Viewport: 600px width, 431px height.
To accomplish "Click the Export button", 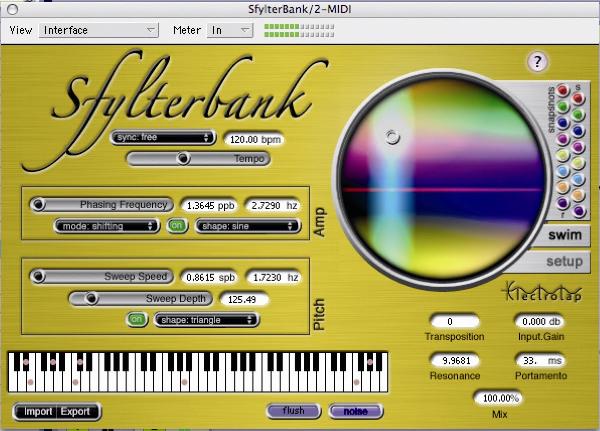I will [x=76, y=412].
